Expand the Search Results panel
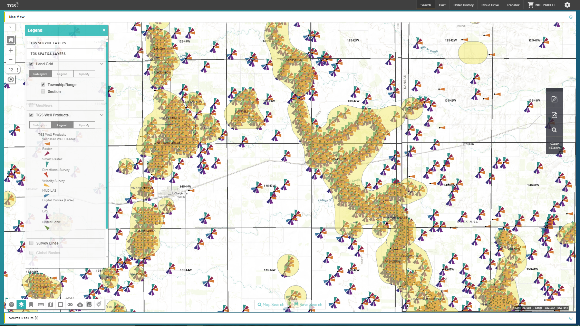 click(x=571, y=318)
